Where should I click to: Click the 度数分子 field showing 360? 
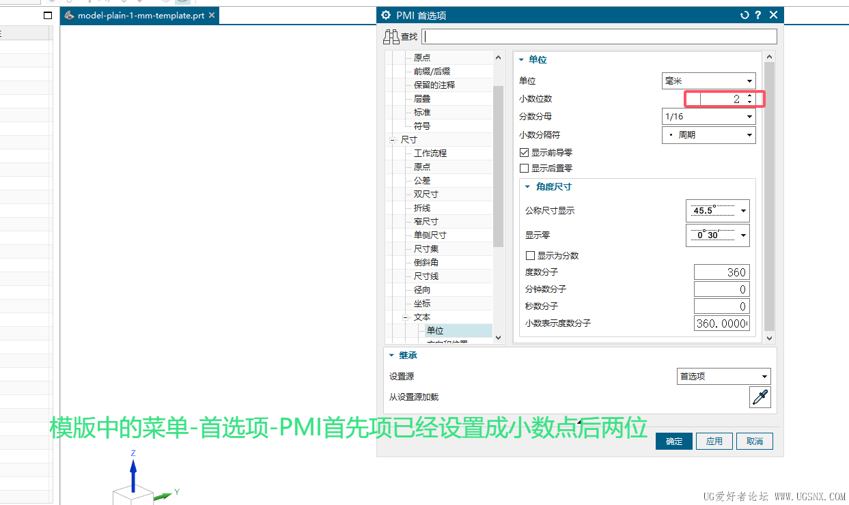(721, 272)
